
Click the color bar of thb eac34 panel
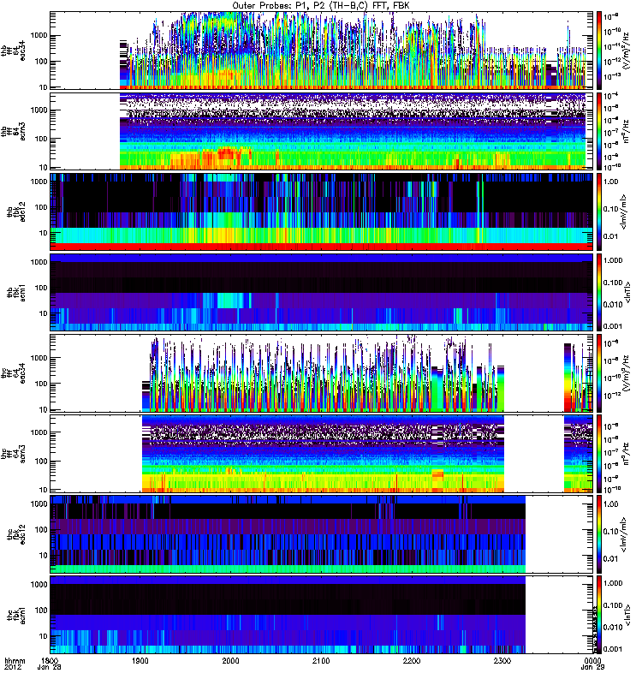pos(599,51)
